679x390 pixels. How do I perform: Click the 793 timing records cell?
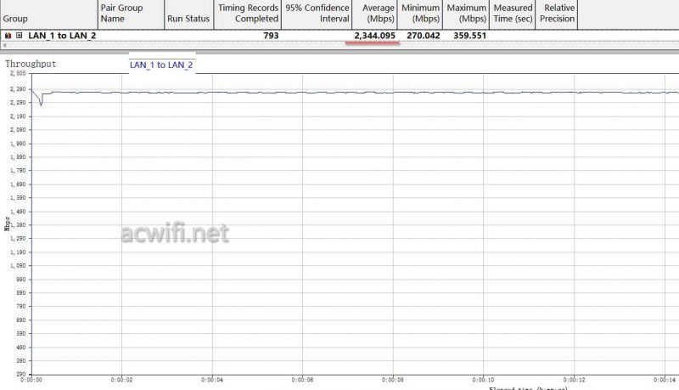(271, 36)
